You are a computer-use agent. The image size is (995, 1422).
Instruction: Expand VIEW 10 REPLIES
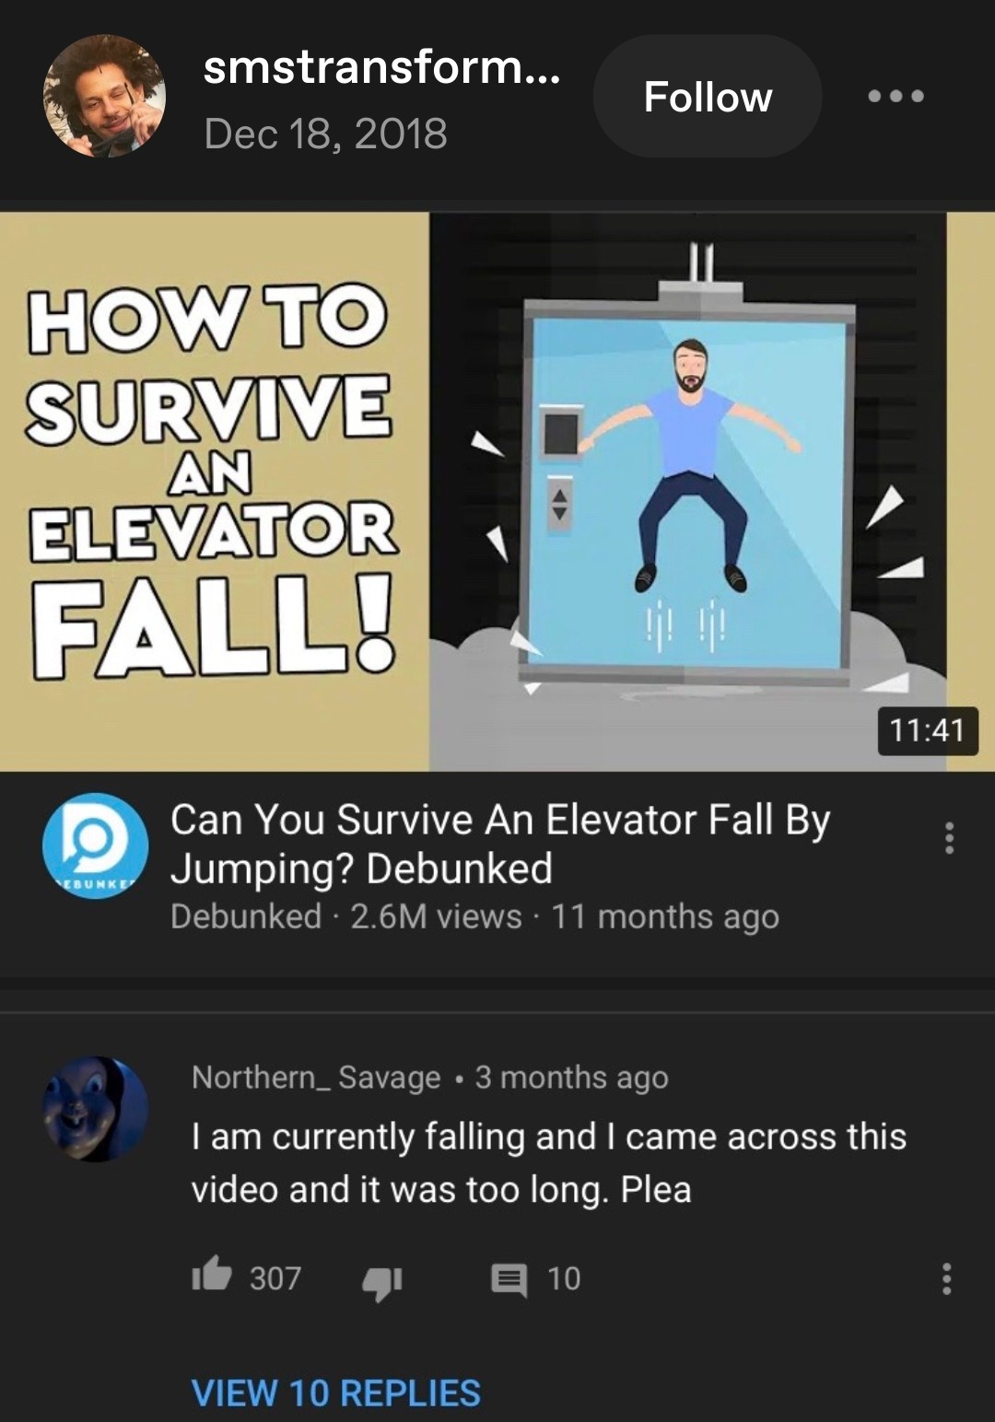335,1393
